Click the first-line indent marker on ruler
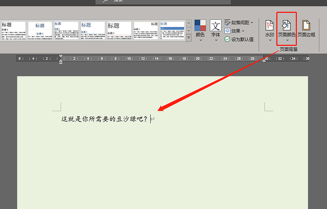The image size is (327, 209). coord(61,56)
